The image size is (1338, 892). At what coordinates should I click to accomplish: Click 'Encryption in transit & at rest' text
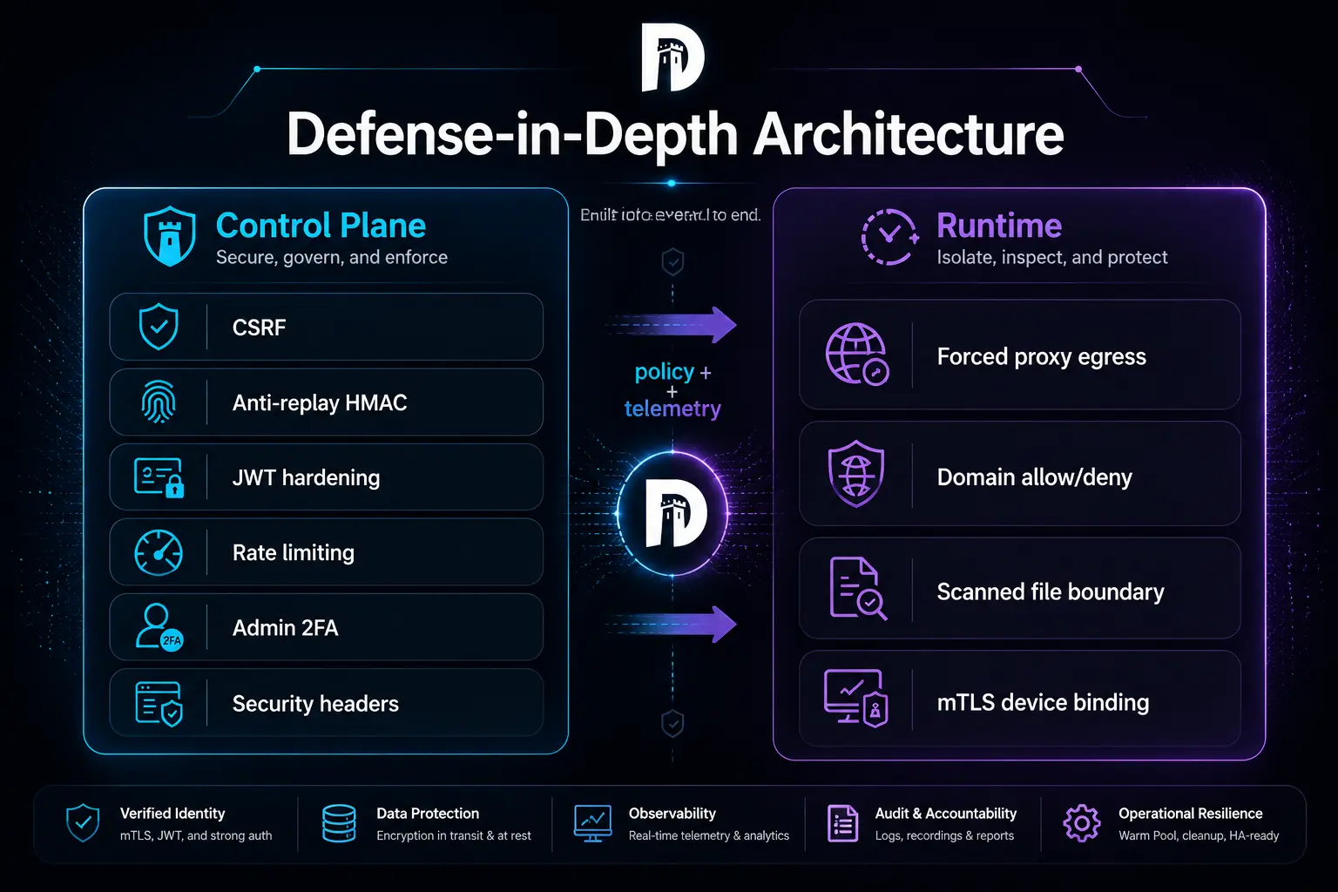pyautogui.click(x=454, y=836)
